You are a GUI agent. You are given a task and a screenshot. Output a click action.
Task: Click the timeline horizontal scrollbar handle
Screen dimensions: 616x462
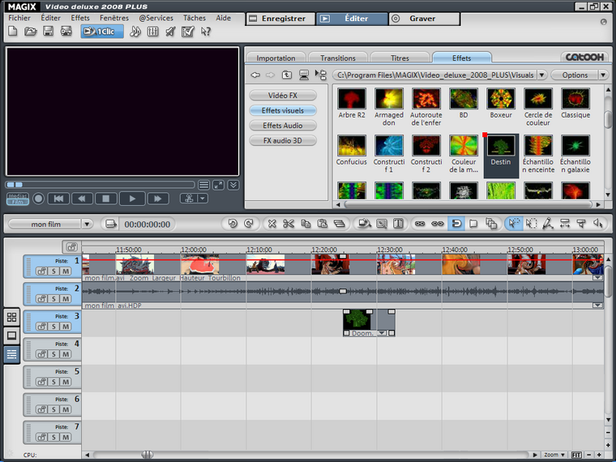(x=148, y=455)
